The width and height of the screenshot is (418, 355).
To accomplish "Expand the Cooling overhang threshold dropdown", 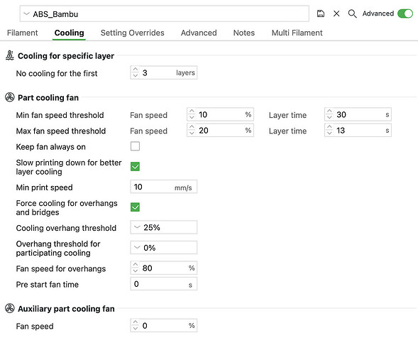I will coord(164,227).
